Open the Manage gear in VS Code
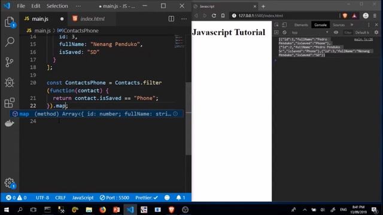This screenshot has height=215, width=383. point(10,183)
